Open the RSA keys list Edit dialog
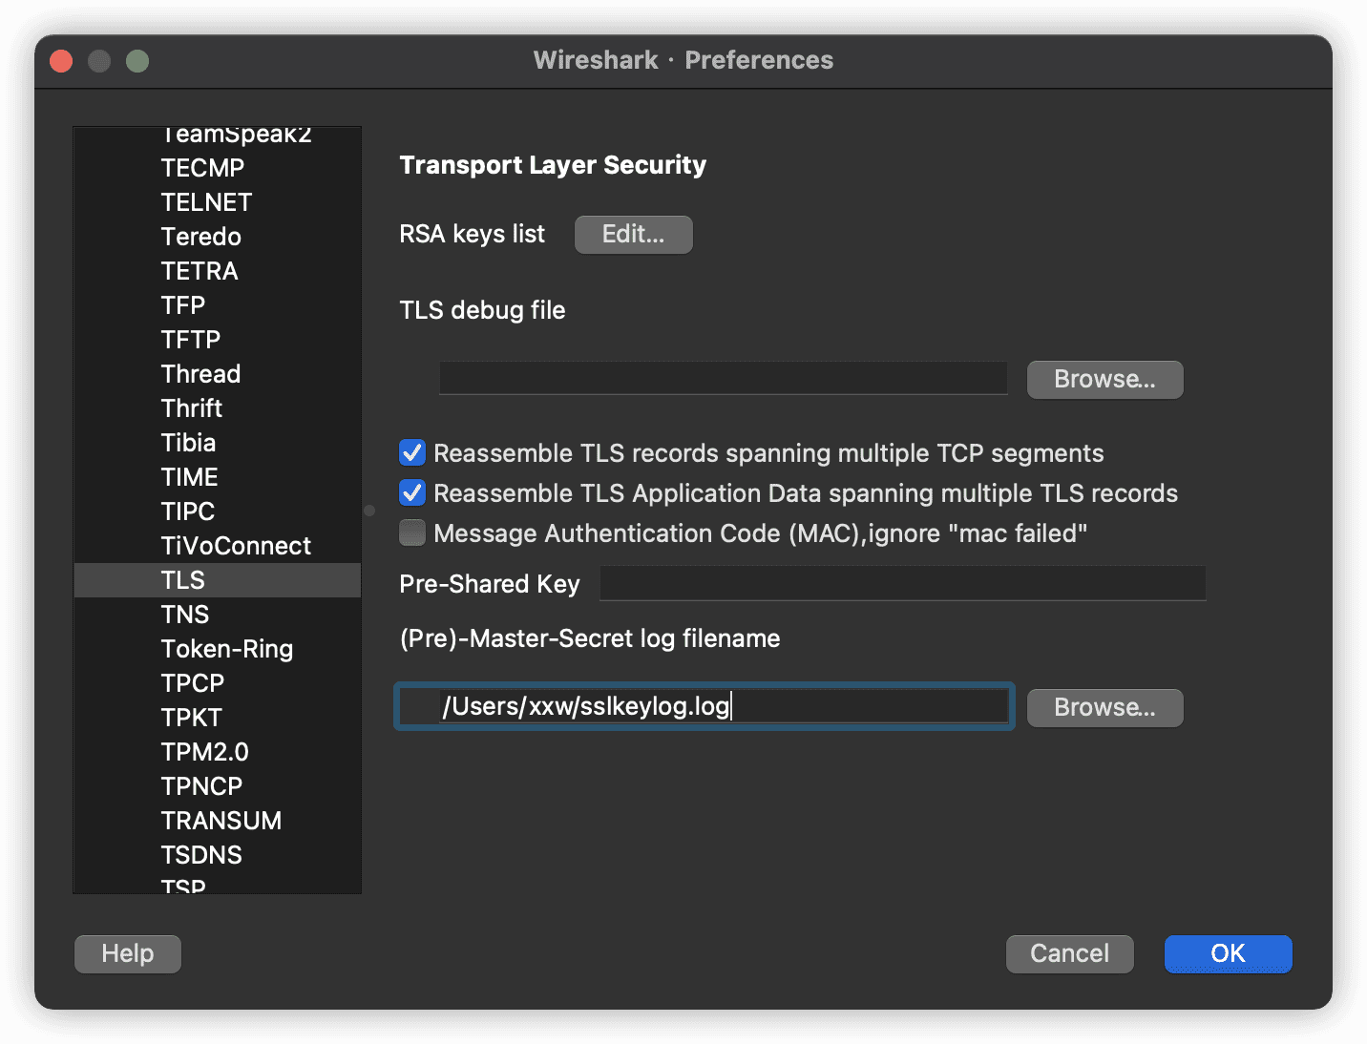1367x1044 pixels. [x=633, y=235]
